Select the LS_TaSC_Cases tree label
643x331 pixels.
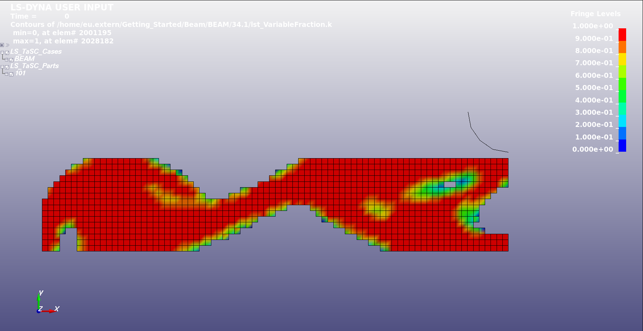coord(36,51)
